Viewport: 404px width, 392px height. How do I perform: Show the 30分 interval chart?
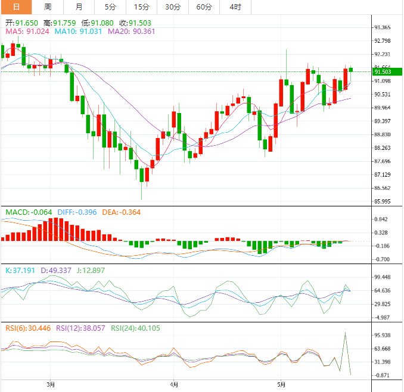173,7
